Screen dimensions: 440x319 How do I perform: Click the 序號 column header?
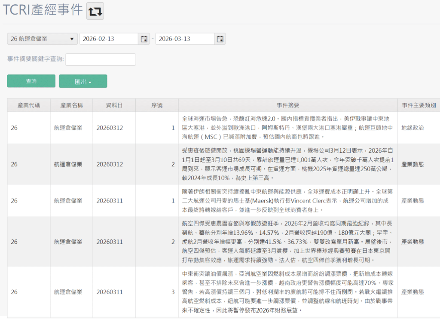click(x=157, y=105)
